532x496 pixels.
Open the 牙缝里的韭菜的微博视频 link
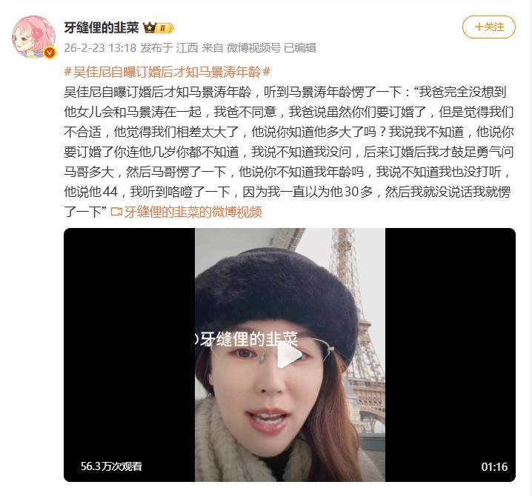[193, 212]
